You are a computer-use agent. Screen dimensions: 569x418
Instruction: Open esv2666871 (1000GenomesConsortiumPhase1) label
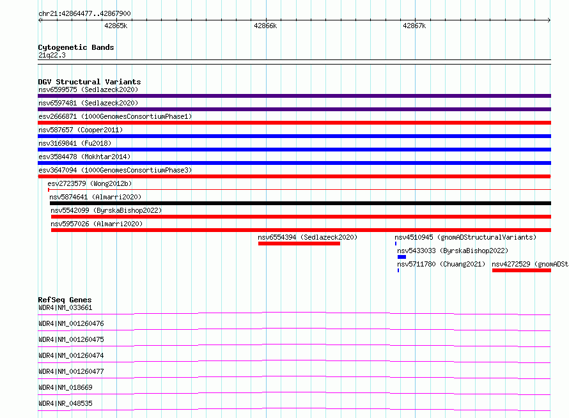pos(115,116)
